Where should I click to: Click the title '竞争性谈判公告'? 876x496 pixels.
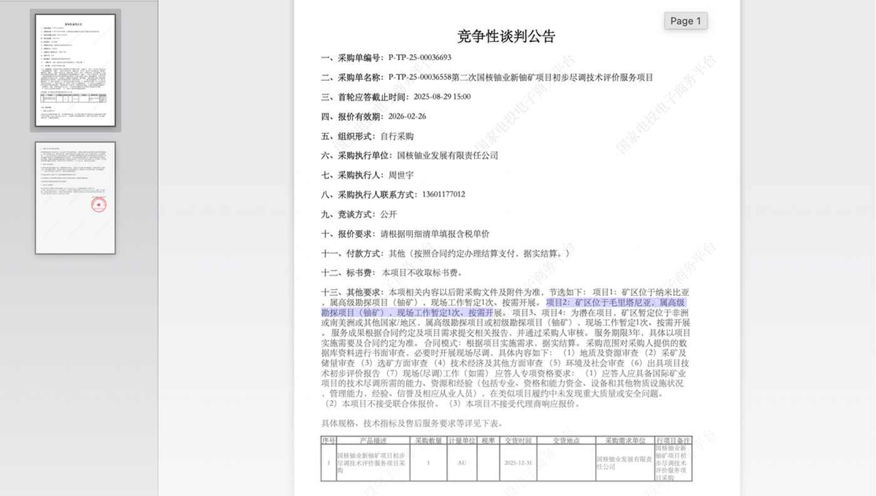(506, 36)
